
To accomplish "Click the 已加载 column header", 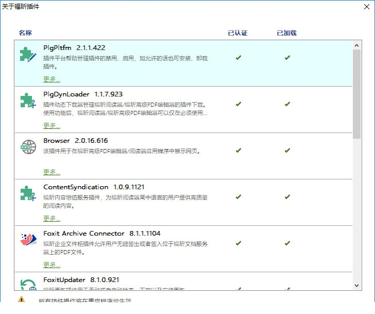I will [286, 33].
